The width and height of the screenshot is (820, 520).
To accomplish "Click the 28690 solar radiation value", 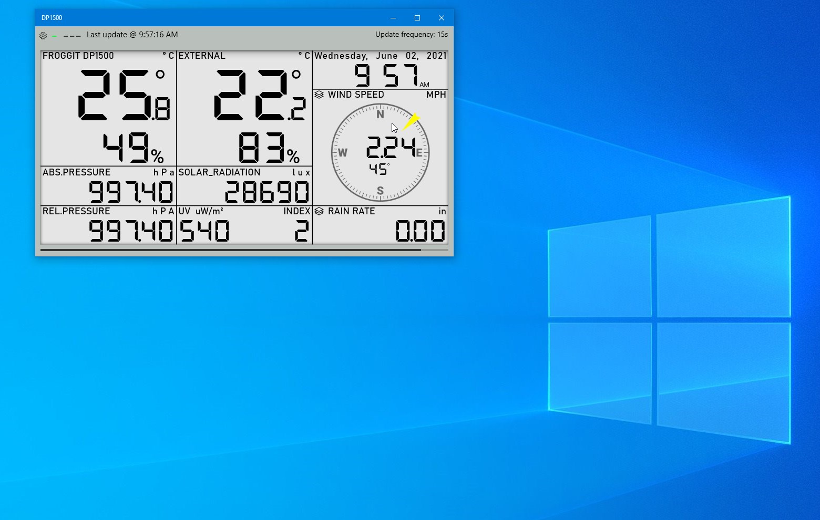I will (267, 192).
